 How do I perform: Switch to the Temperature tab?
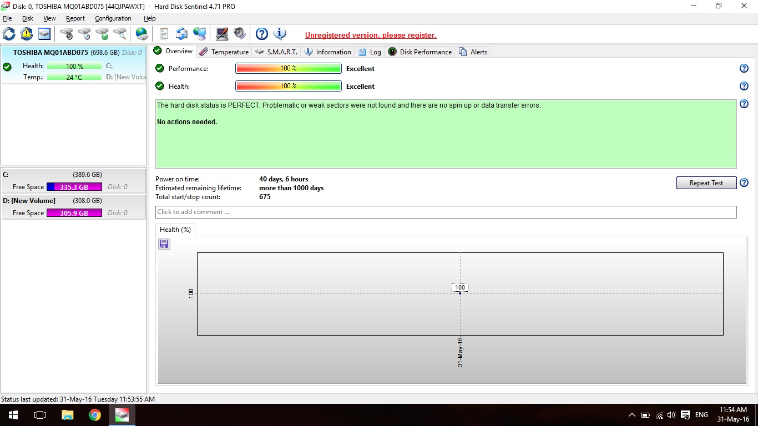[x=224, y=52]
